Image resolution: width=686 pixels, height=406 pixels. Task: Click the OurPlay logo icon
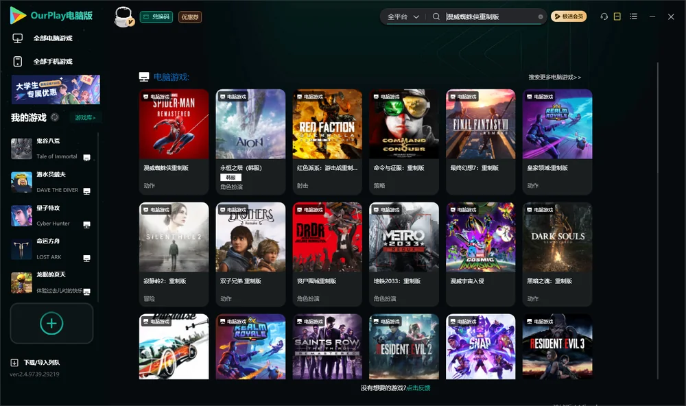18,15
